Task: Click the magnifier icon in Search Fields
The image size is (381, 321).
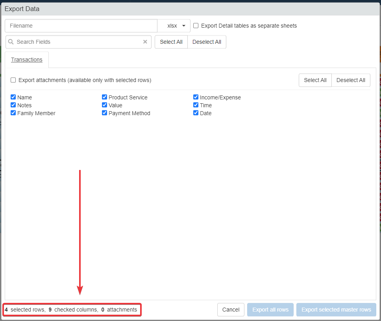Action: point(11,42)
